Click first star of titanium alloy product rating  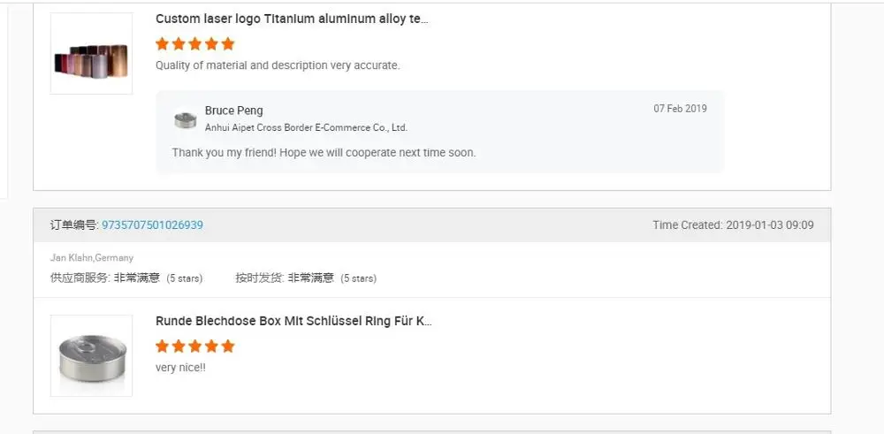(162, 43)
